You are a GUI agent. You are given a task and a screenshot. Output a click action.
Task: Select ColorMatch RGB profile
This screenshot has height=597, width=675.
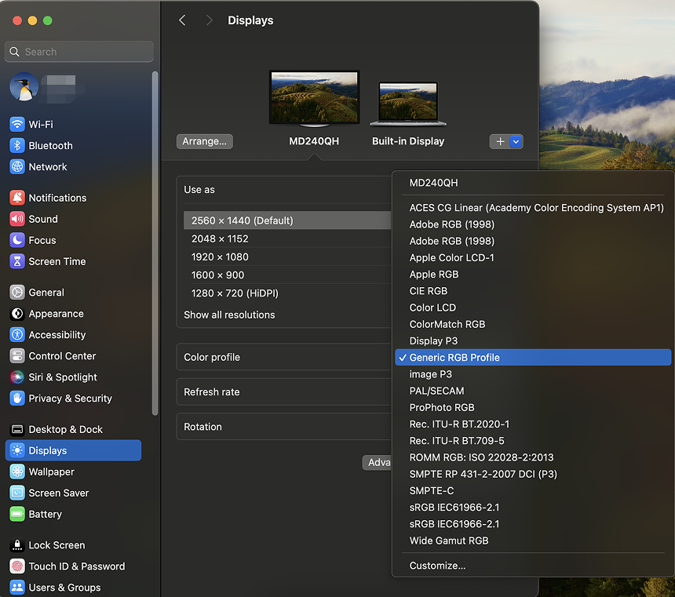[533, 324]
